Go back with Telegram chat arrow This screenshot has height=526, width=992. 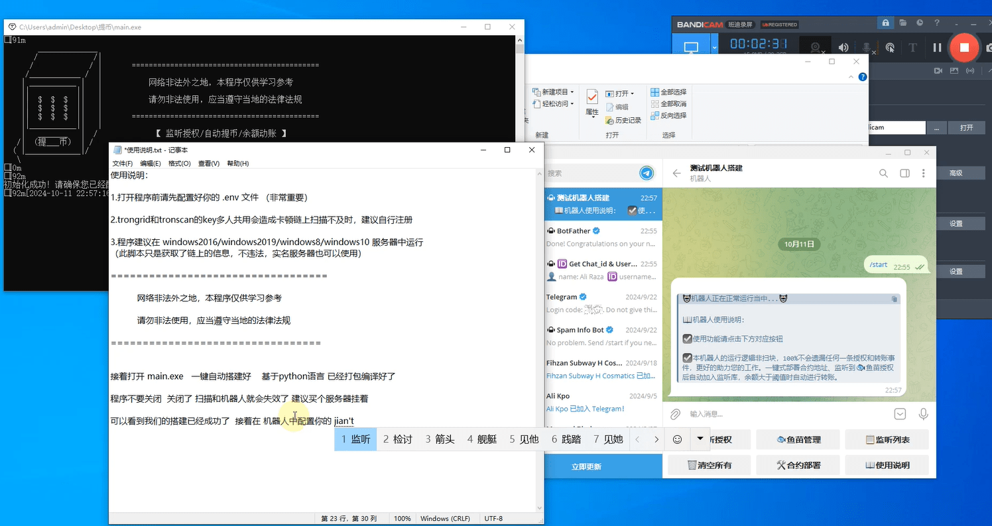pyautogui.click(x=676, y=173)
